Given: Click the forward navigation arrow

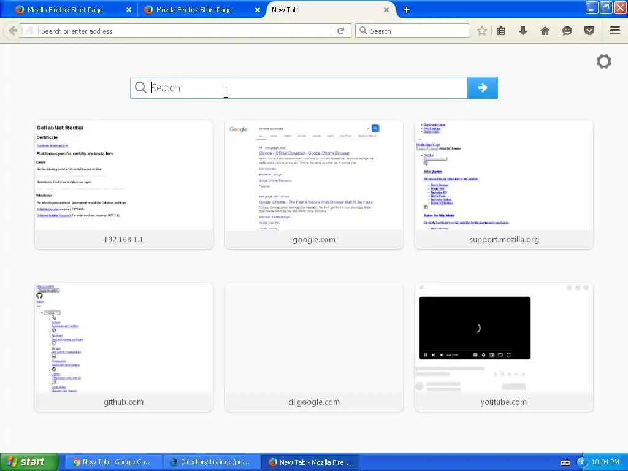Looking at the screenshot, I should pos(29,31).
